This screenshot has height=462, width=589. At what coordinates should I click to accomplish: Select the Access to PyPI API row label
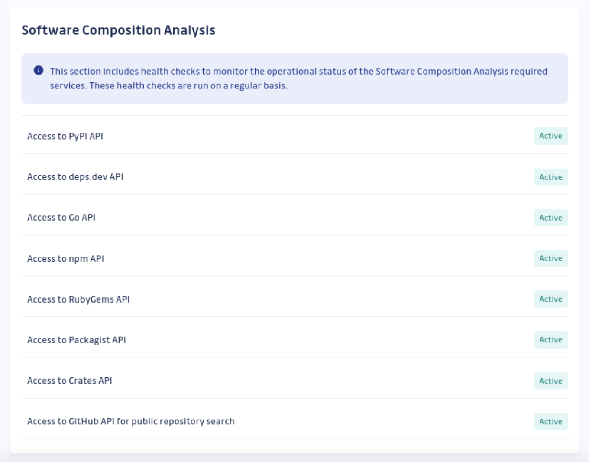pyautogui.click(x=65, y=136)
